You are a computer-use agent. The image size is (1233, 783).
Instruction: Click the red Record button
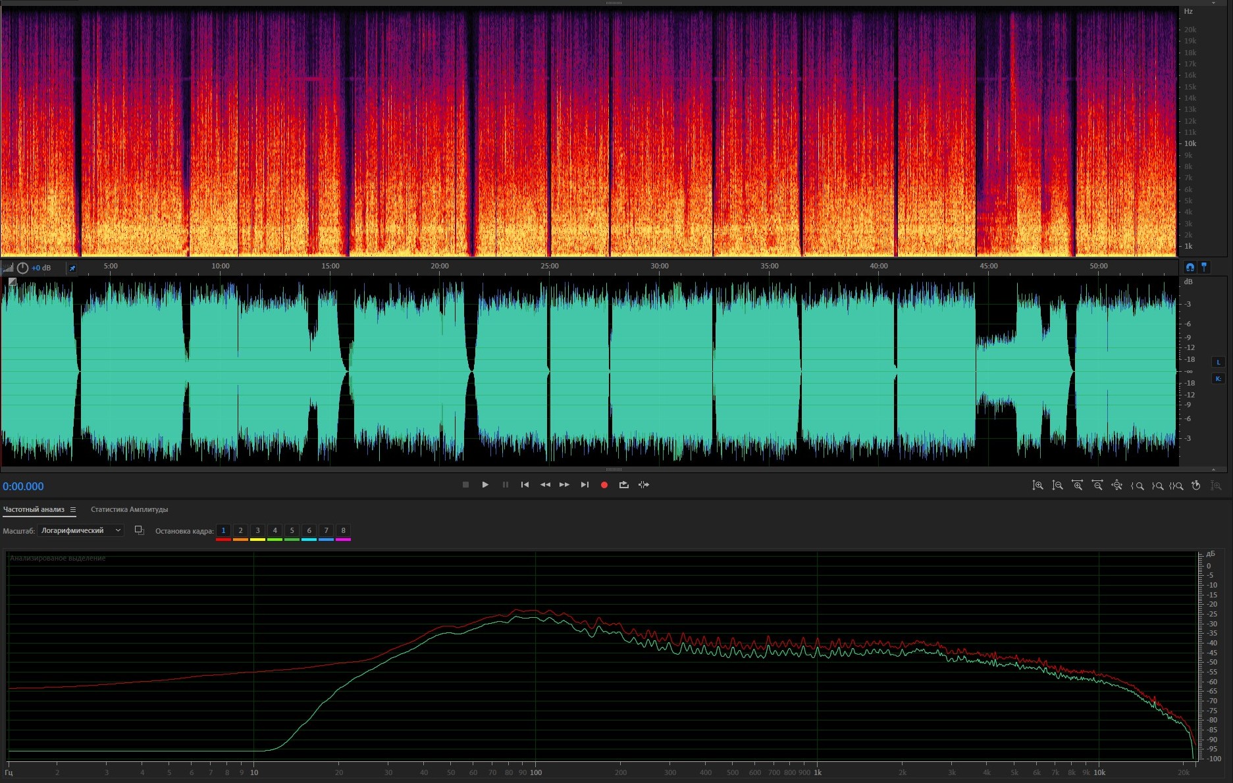(x=604, y=485)
